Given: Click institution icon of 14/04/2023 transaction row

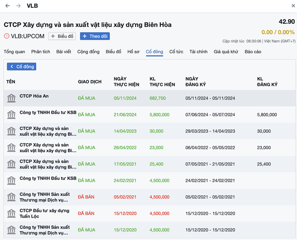Looking at the screenshot, I should tap(11, 131).
